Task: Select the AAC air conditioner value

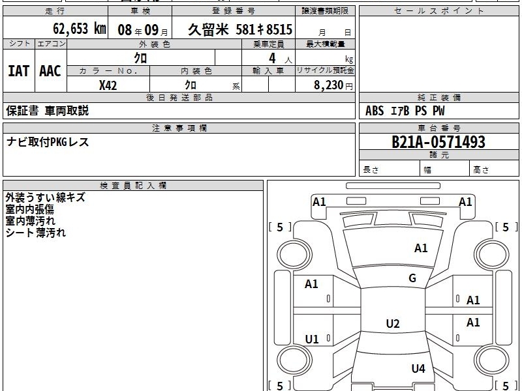Action: pyautogui.click(x=50, y=71)
